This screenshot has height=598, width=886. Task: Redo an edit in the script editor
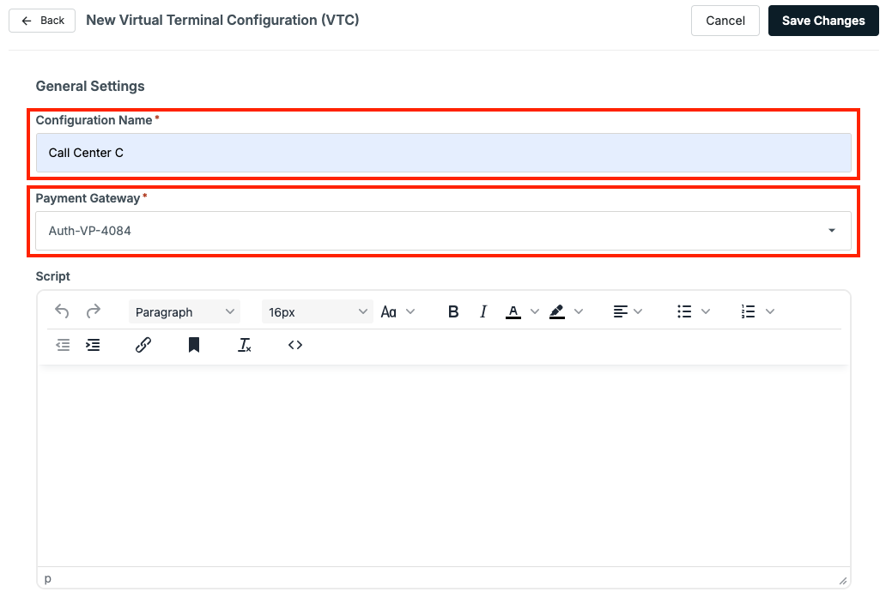pyautogui.click(x=93, y=311)
